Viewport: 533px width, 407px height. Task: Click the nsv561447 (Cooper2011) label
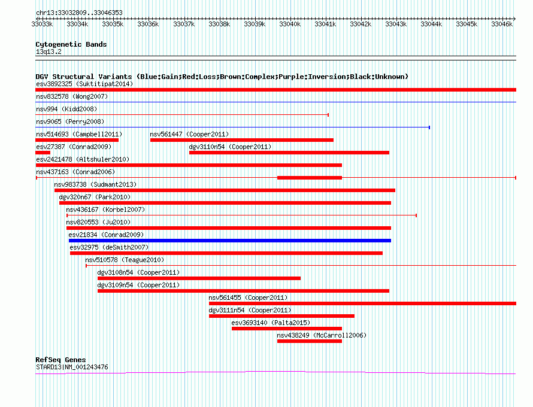(x=189, y=134)
